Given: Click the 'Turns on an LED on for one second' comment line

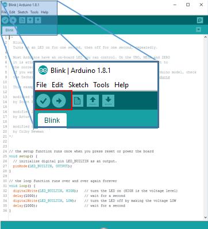Looking at the screenshot, I should pos(84,47).
